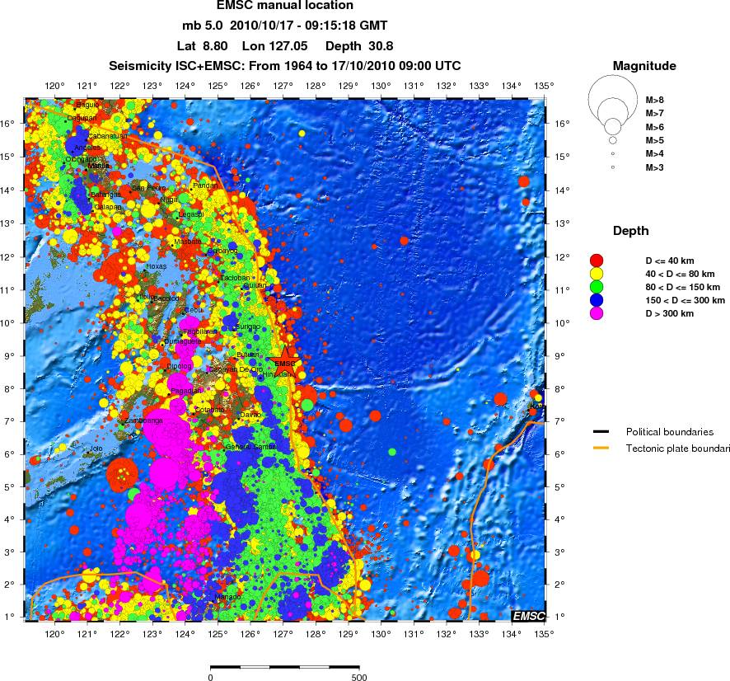Click the 'EMSC manual location' title
The height and width of the screenshot is (681, 730).
coord(285,6)
